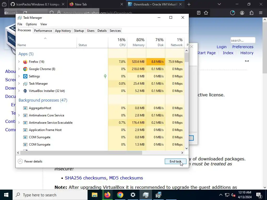Click the Settings gear process icon
Screen dimensions: 267x200
(25, 76)
